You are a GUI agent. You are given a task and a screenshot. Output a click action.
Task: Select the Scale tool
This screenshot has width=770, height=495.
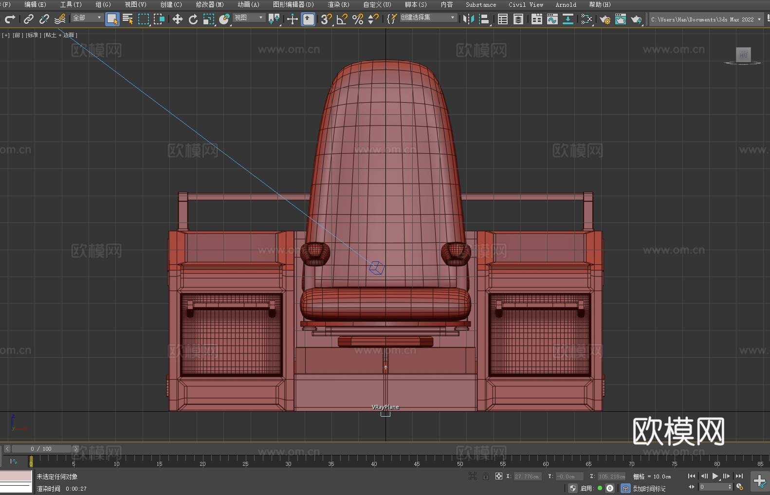[x=209, y=19]
